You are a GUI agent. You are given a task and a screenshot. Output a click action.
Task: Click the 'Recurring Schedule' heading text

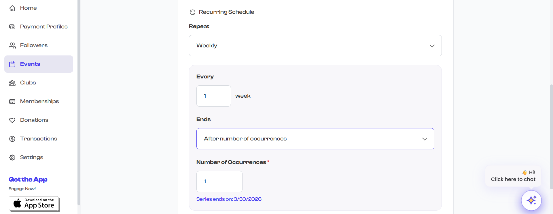pyautogui.click(x=226, y=12)
